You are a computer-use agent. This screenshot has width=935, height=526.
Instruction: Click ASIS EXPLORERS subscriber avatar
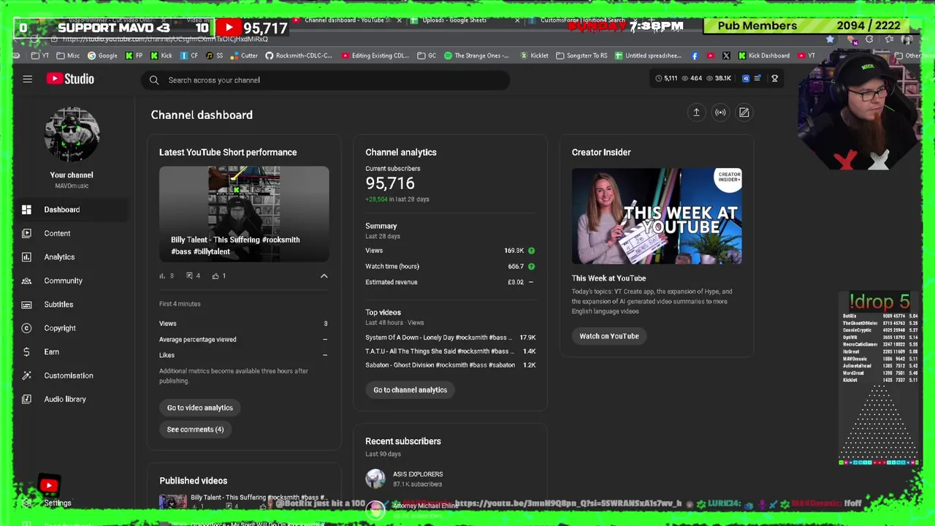coord(375,479)
